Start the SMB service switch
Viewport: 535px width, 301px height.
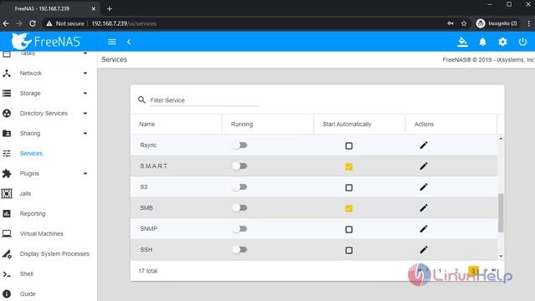point(240,208)
